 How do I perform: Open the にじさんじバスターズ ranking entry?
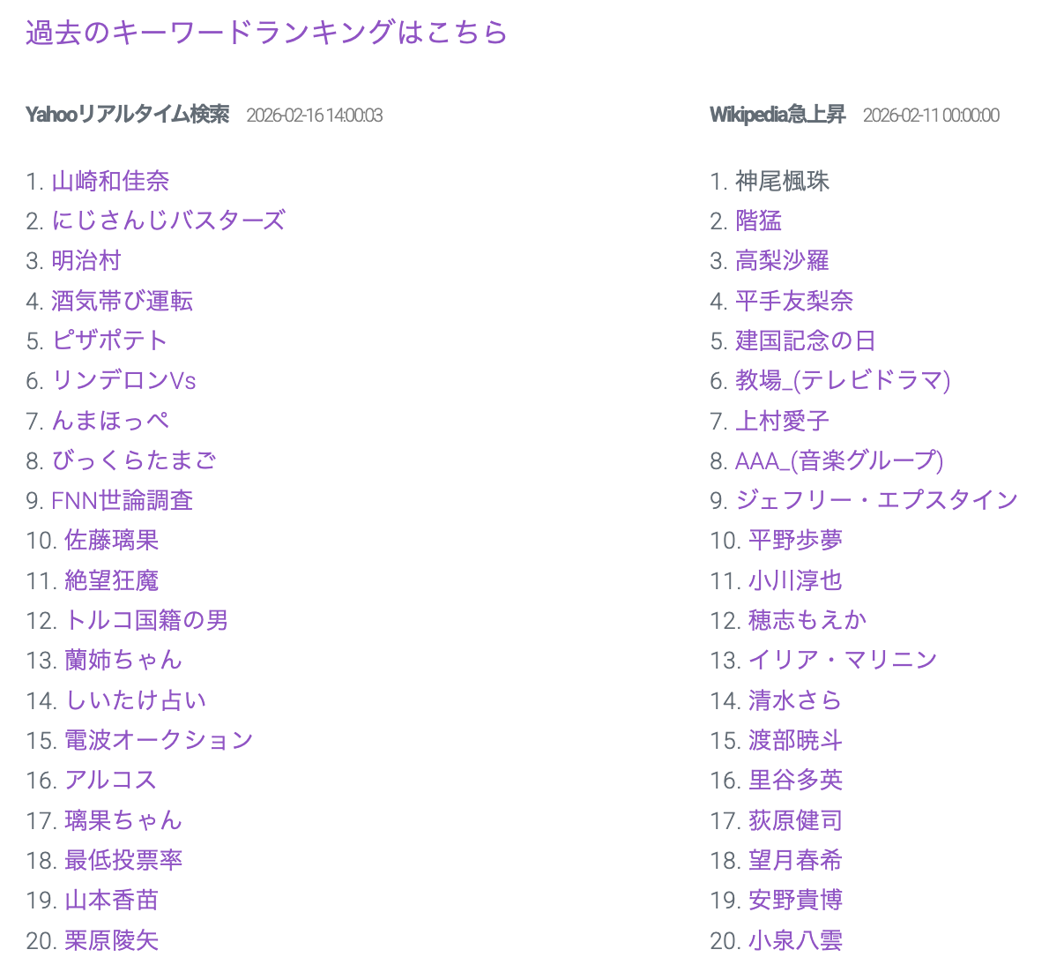[168, 221]
